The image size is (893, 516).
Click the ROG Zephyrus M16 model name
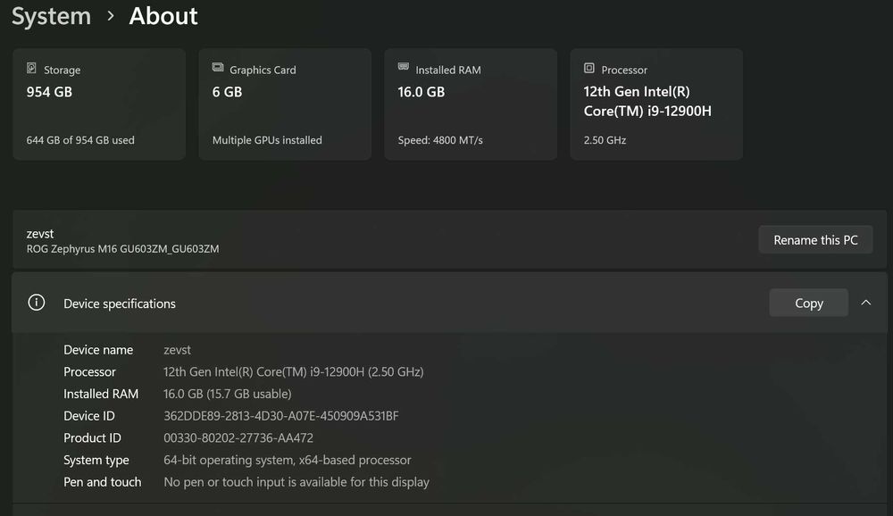pyautogui.click(x=122, y=249)
